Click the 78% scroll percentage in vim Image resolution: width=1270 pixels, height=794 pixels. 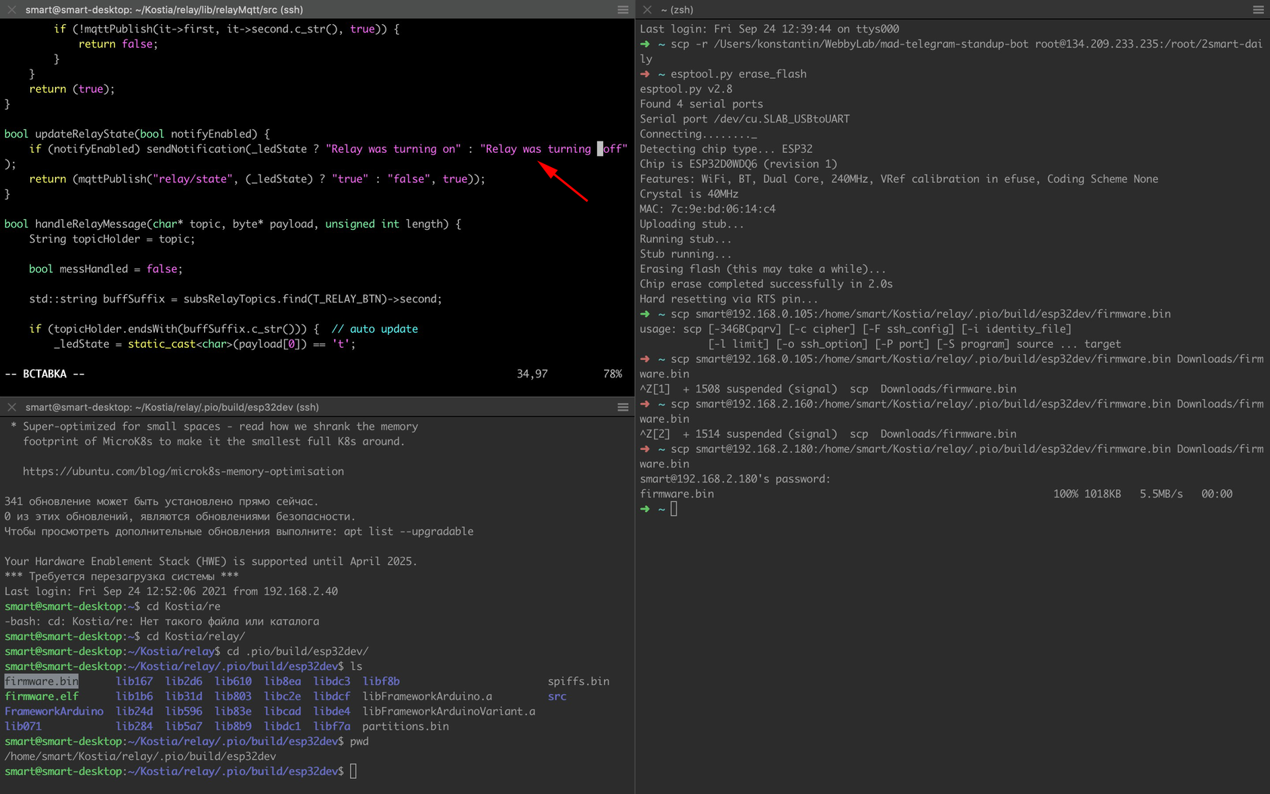612,374
